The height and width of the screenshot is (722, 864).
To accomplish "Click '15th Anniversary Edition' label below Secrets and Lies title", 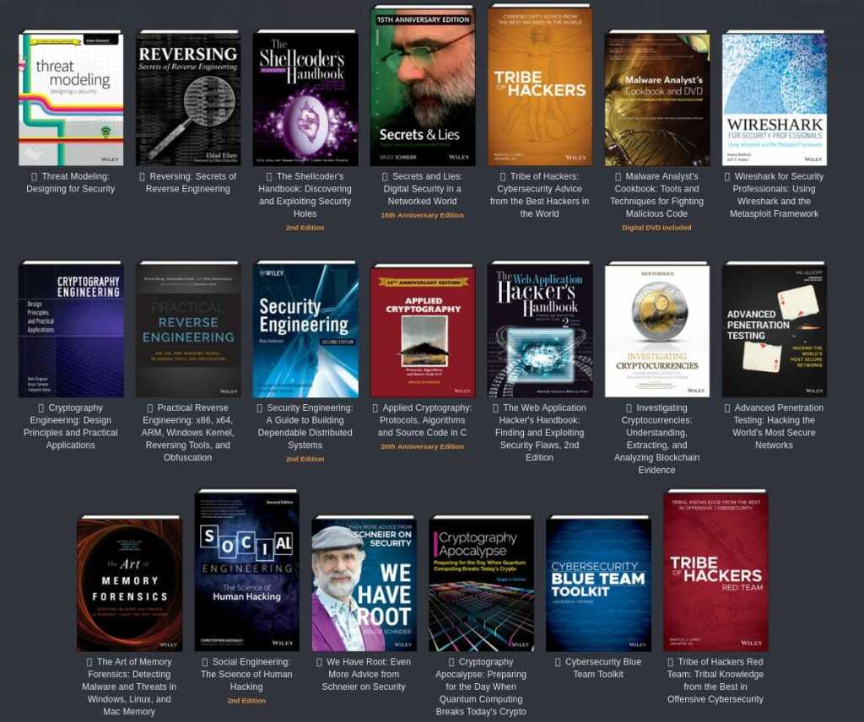I will point(423,215).
